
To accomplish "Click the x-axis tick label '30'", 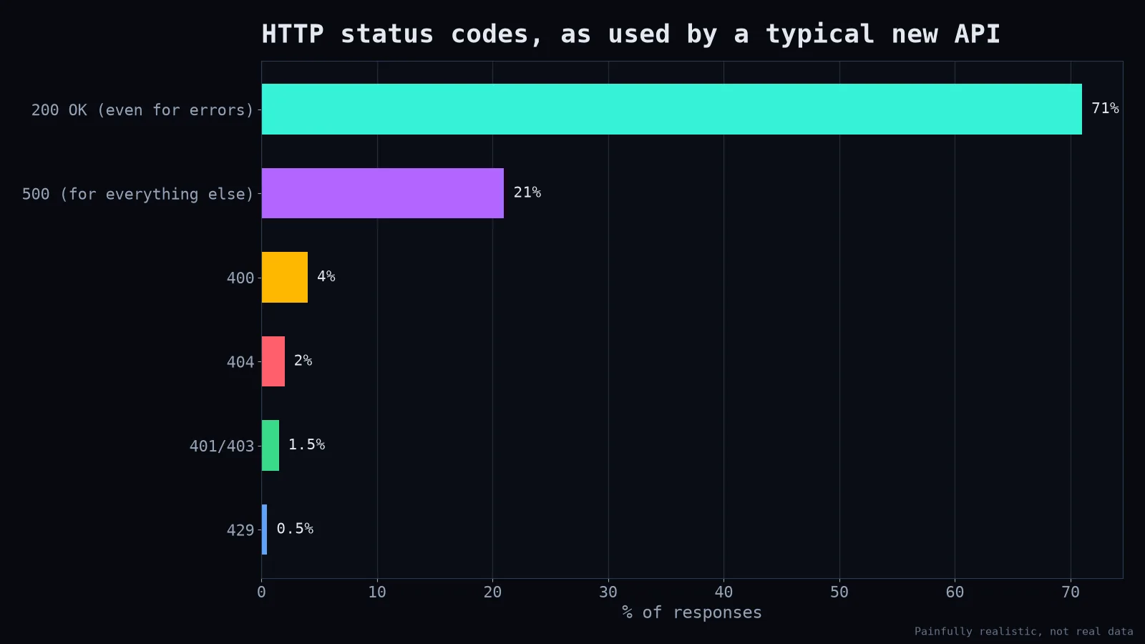I will coord(608,592).
